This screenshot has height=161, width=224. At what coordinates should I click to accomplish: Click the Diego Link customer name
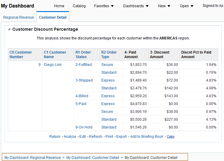pyautogui.click(x=53, y=65)
